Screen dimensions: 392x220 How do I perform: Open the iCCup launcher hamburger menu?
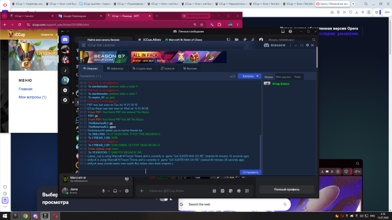click(84, 45)
